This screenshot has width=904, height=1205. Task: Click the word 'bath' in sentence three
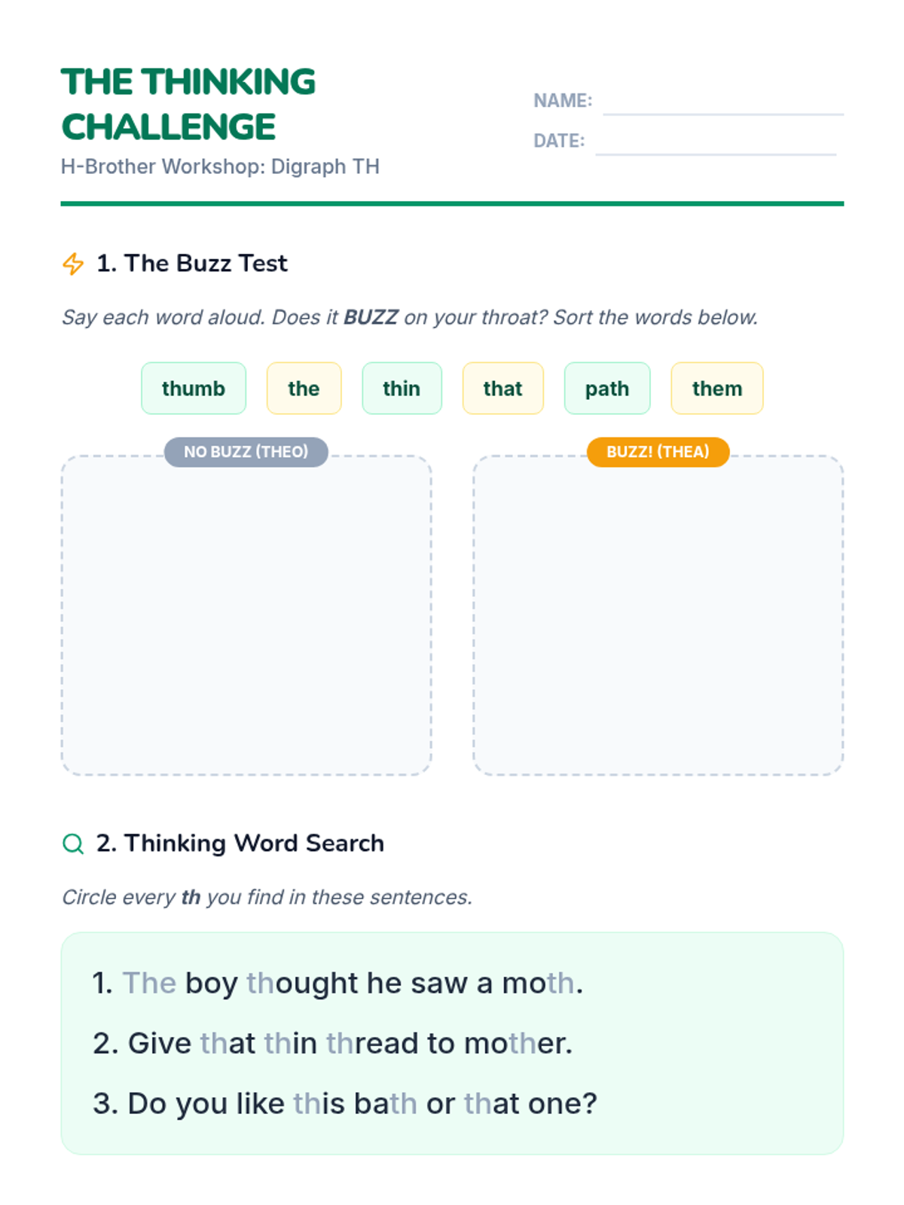coord(385,1104)
